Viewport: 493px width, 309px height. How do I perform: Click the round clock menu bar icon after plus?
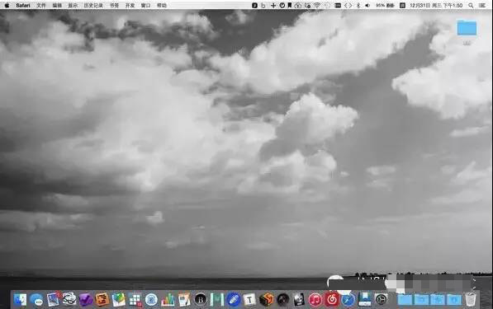coord(282,5)
